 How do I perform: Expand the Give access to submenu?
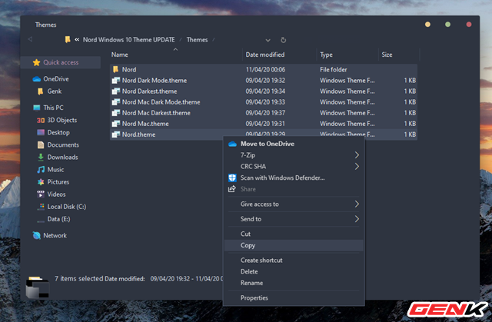tap(357, 204)
